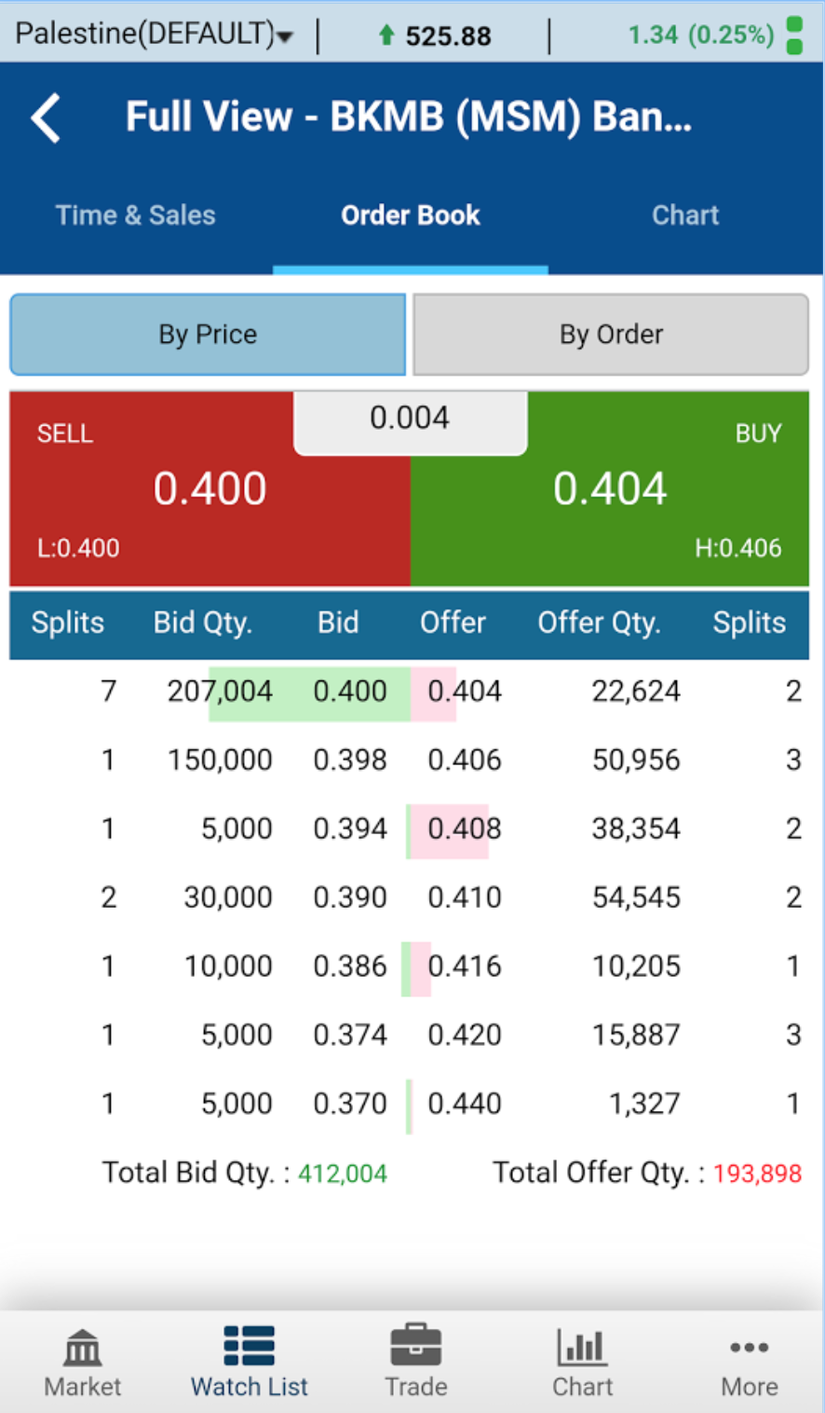The image size is (825, 1413).
Task: Click total offer quantity 193,898
Action: point(757,1173)
